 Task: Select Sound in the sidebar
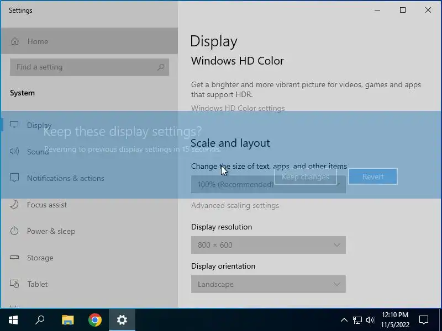pos(90,151)
